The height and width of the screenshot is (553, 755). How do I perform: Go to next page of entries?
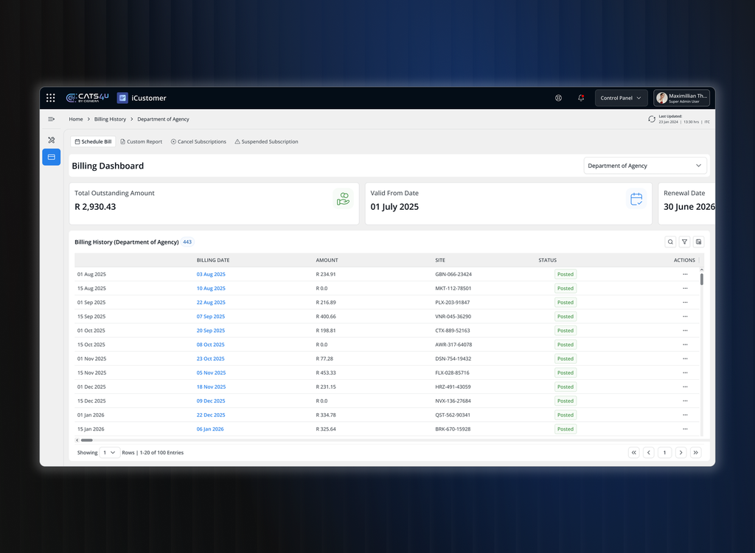click(x=681, y=453)
